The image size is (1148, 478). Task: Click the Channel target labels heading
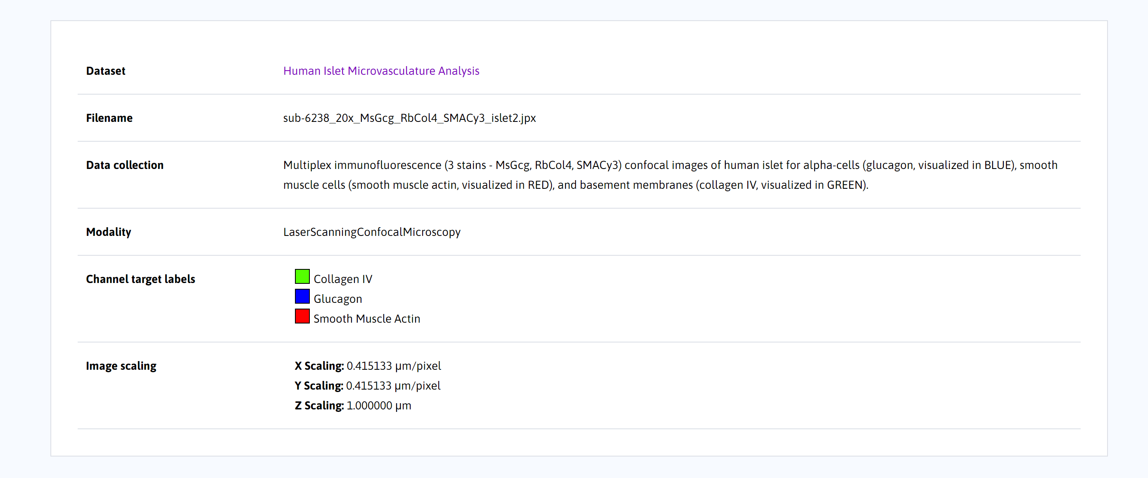(x=140, y=279)
